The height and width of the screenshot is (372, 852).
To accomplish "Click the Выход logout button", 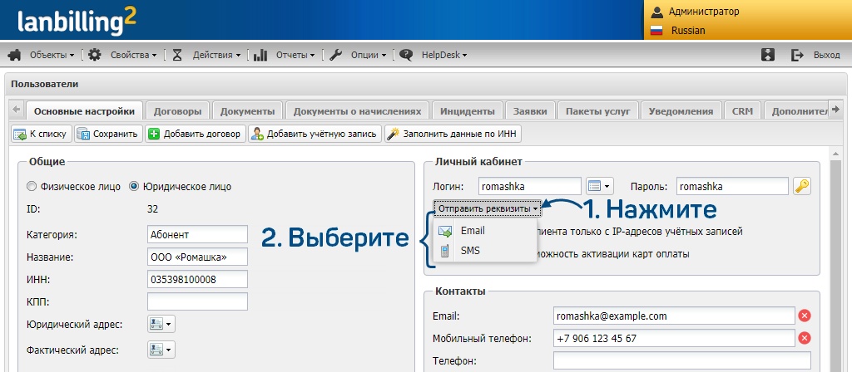I will pyautogui.click(x=815, y=55).
